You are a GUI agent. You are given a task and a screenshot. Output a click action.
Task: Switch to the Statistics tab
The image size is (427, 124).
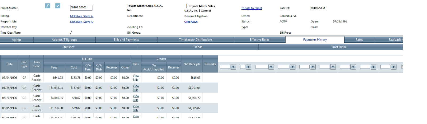point(68,47)
